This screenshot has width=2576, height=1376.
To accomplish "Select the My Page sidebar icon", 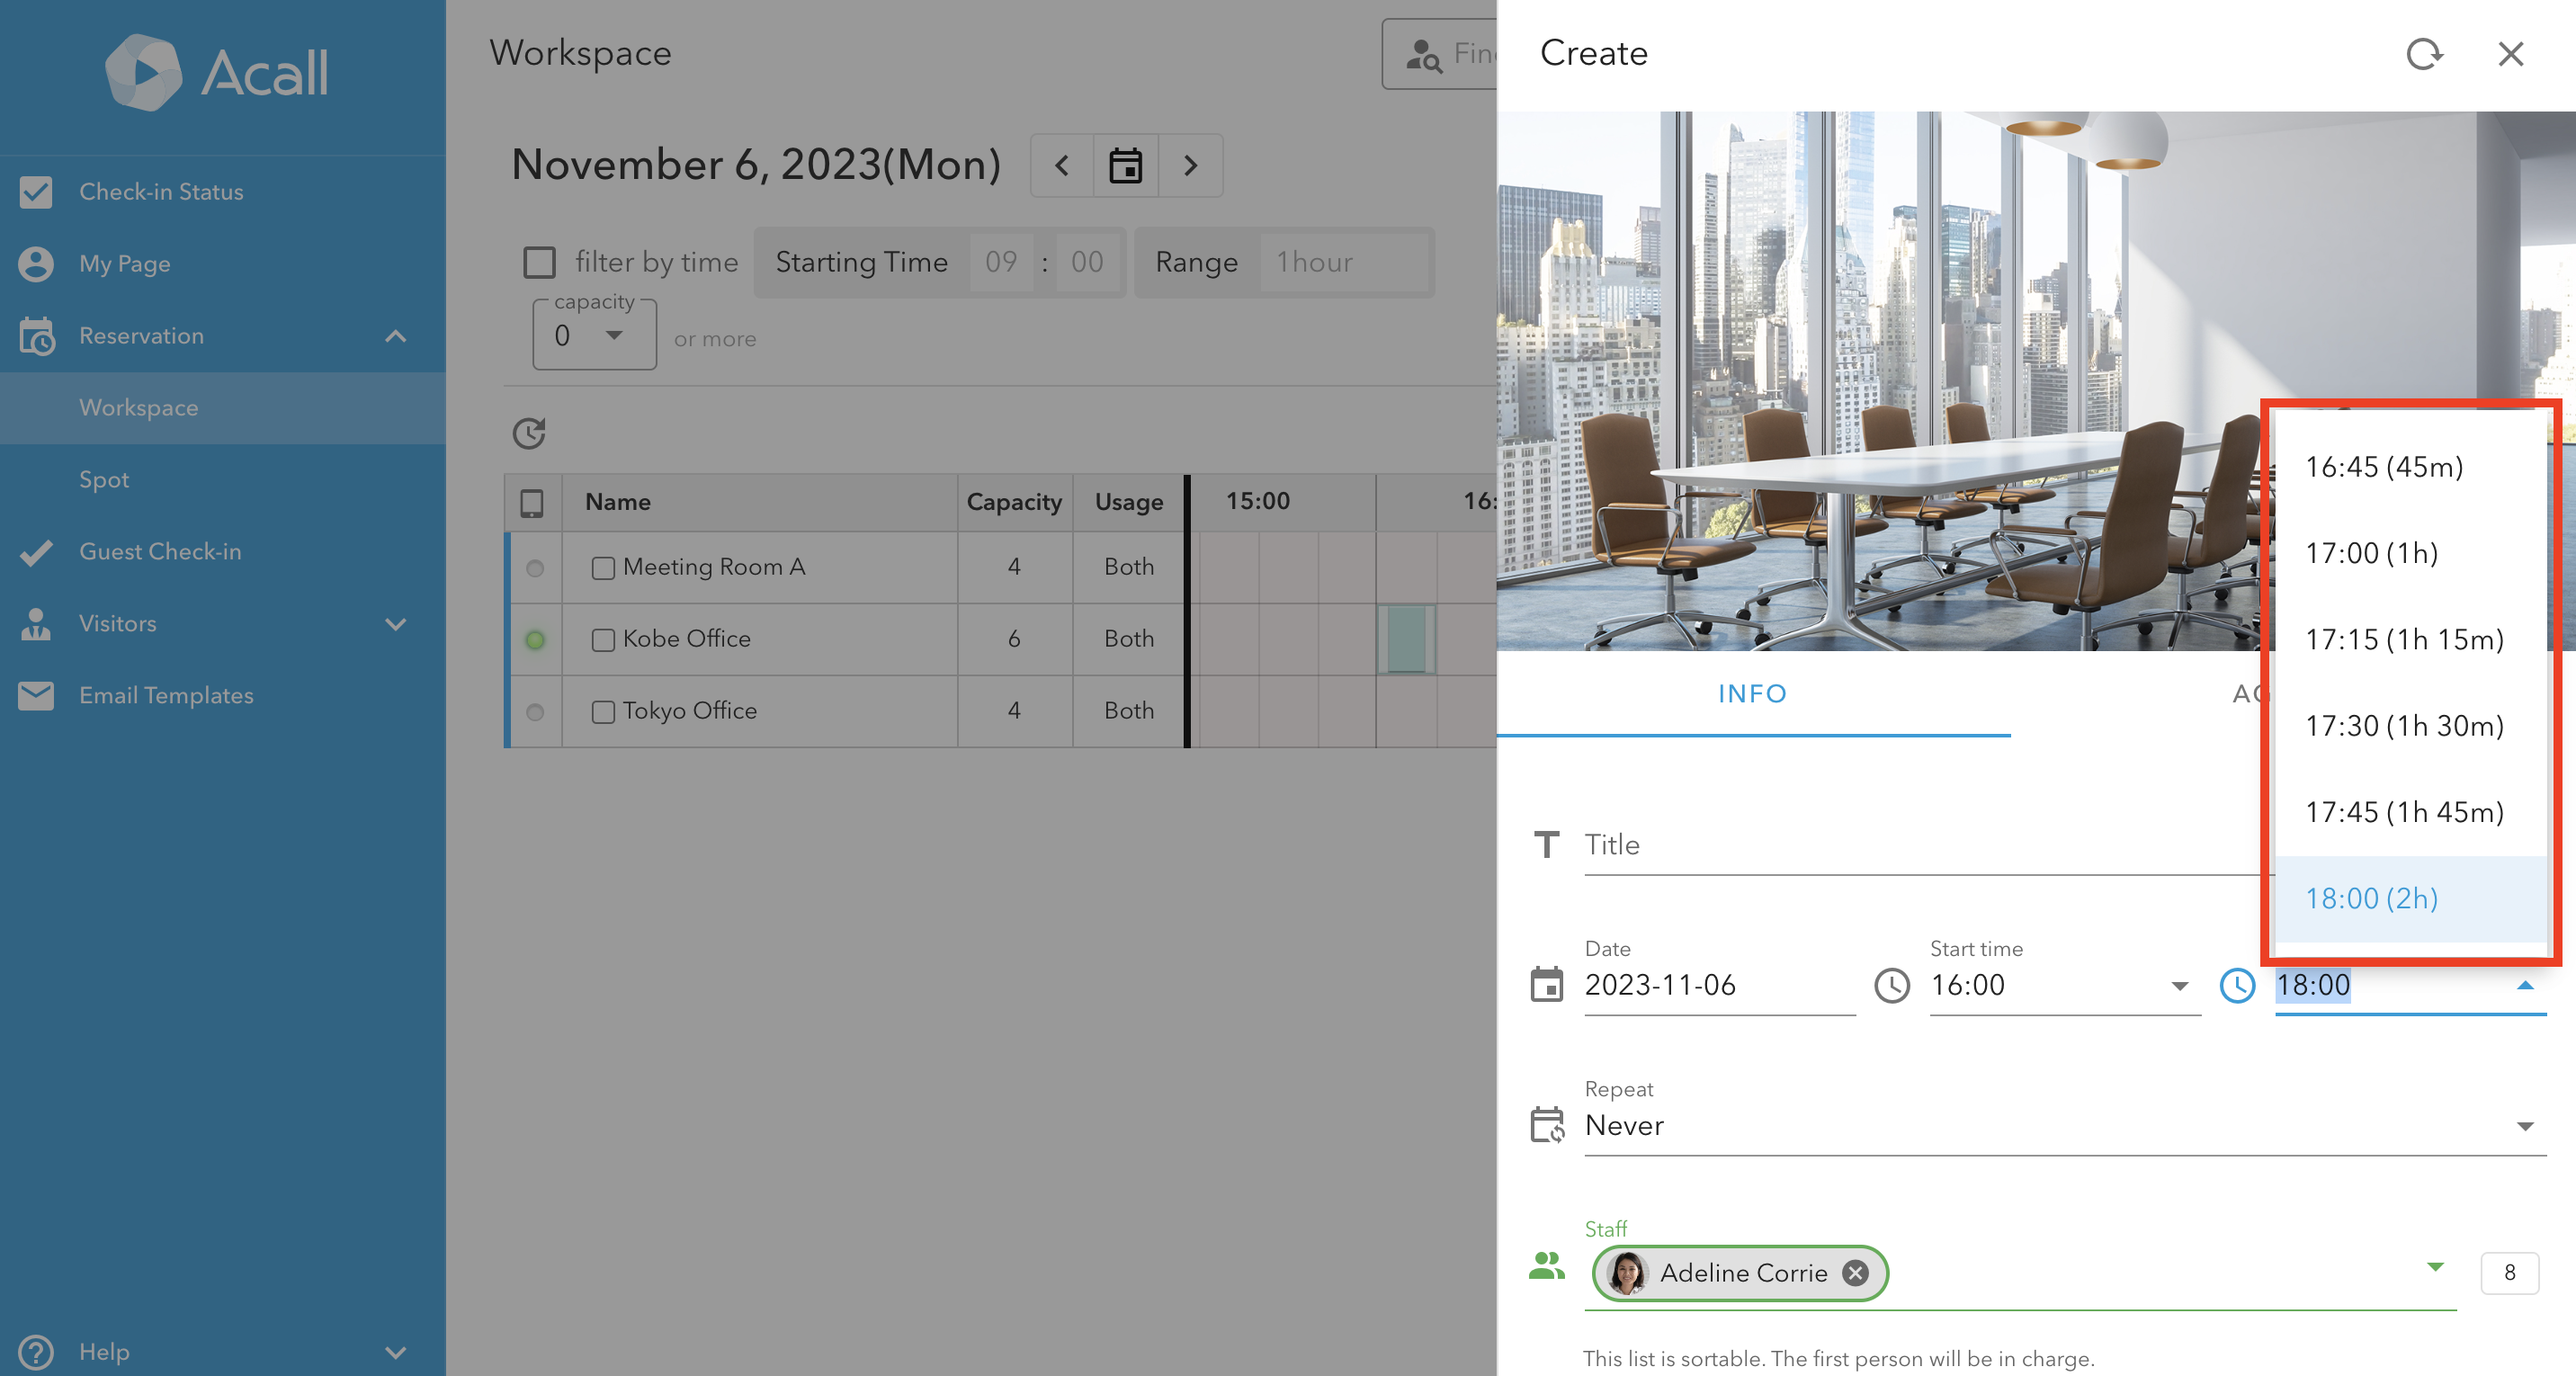I will pyautogui.click(x=37, y=263).
